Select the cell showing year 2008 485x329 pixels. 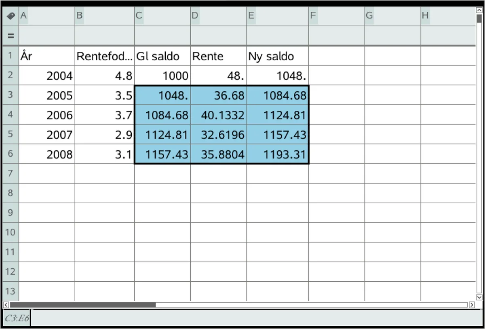[x=47, y=154]
